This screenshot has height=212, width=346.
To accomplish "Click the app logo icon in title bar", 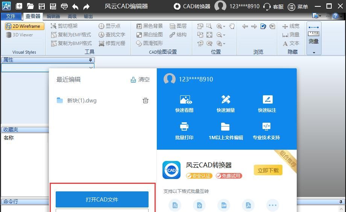I will pos(6,6).
